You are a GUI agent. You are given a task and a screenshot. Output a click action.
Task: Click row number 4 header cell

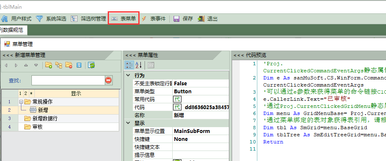pos(10,127)
